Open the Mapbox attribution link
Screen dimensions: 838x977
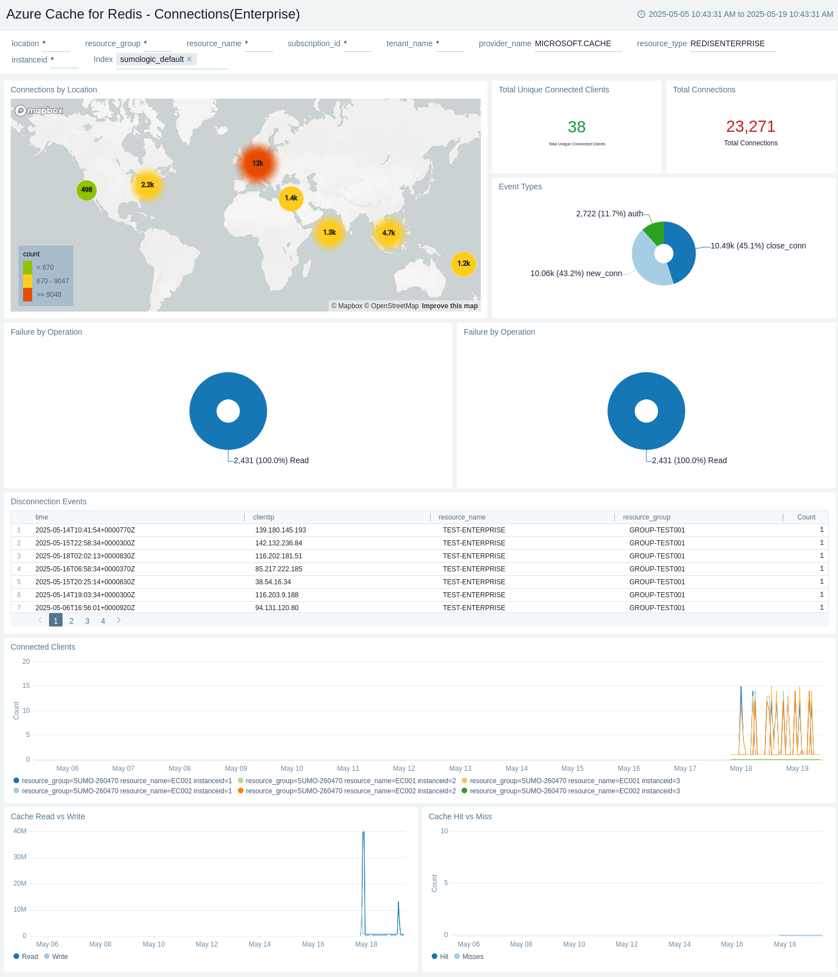[347, 306]
